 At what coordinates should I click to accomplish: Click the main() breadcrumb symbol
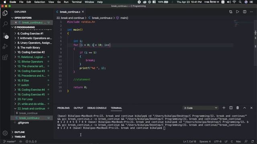coord(124,18)
